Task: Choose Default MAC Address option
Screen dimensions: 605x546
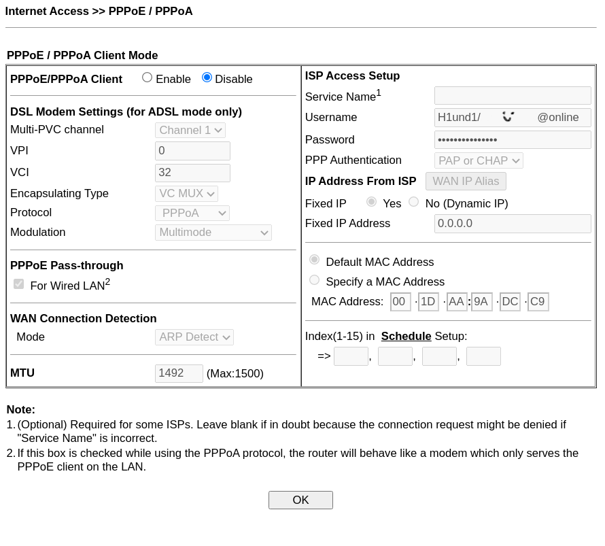Action: [x=315, y=260]
